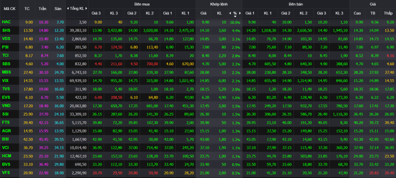This screenshot has width=396, height=178.
Task: Click BSI reference price 42.50
Action: pos(28,139)
